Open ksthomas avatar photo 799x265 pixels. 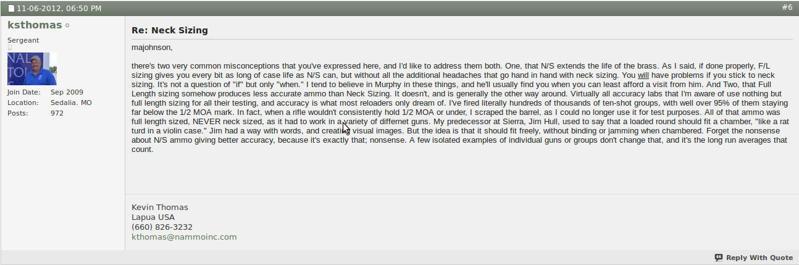point(32,69)
